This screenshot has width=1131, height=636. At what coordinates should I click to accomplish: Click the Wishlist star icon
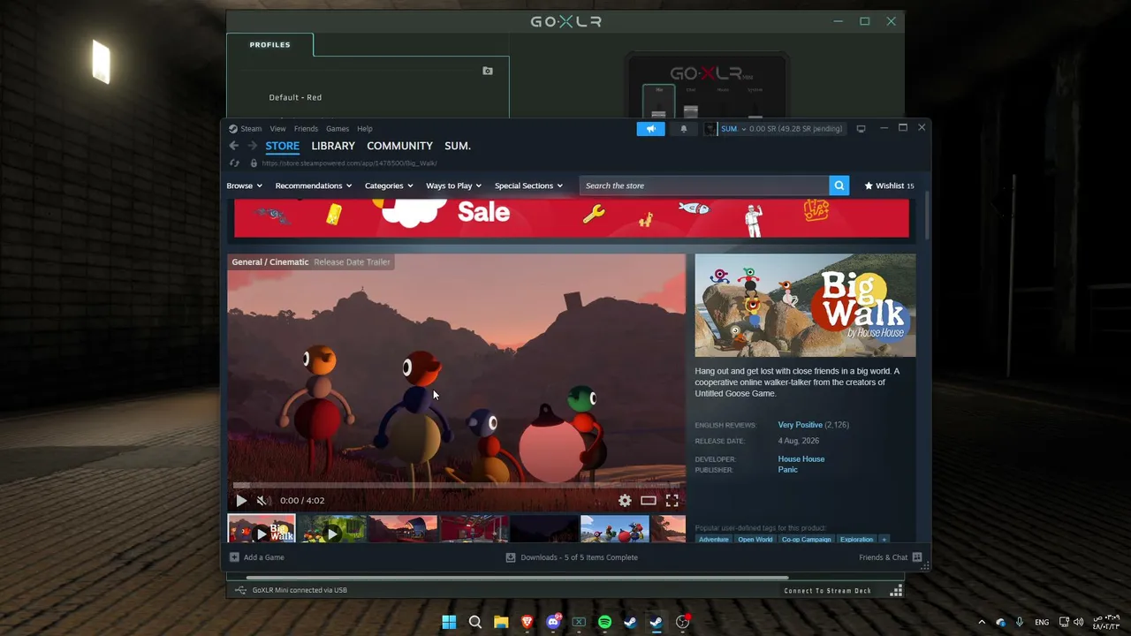[x=869, y=185]
